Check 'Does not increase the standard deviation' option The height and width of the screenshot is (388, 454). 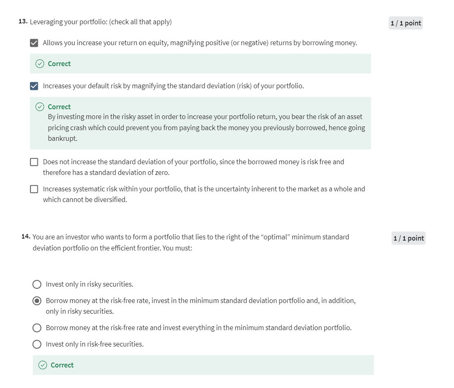tap(34, 162)
